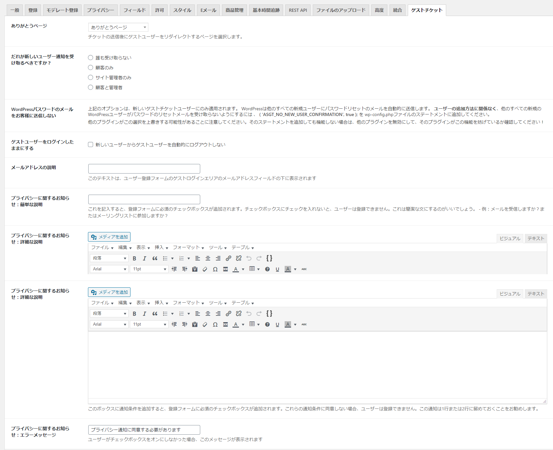553x450 pixels.
Task: Switch to the スタイル tab
Action: 182,10
